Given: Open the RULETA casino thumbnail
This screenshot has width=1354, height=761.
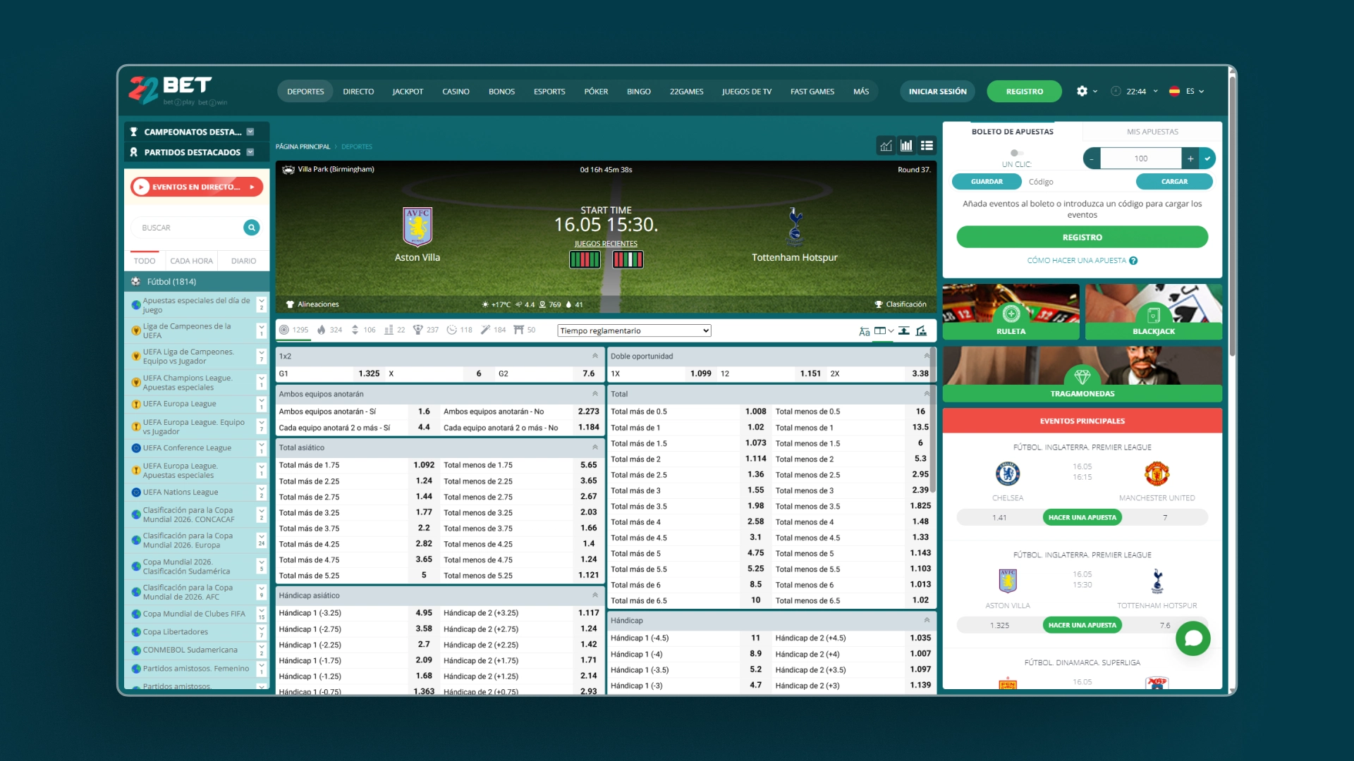Looking at the screenshot, I should (x=1011, y=311).
